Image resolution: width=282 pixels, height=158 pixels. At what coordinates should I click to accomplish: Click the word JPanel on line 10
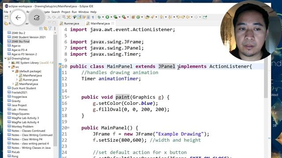pyautogui.click(x=167, y=66)
